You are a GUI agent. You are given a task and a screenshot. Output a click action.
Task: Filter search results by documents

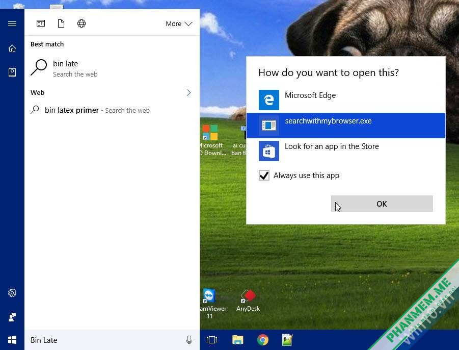(61, 23)
